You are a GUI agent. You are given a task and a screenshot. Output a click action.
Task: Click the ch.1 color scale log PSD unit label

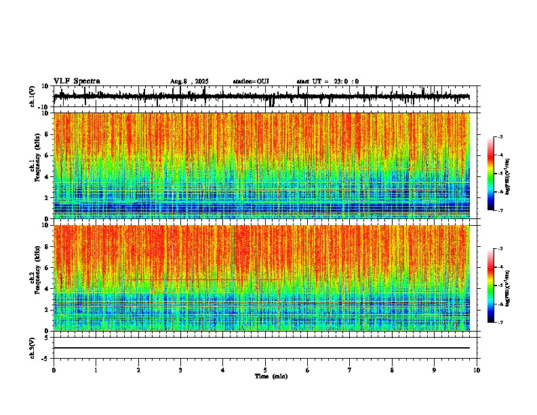coord(507,177)
